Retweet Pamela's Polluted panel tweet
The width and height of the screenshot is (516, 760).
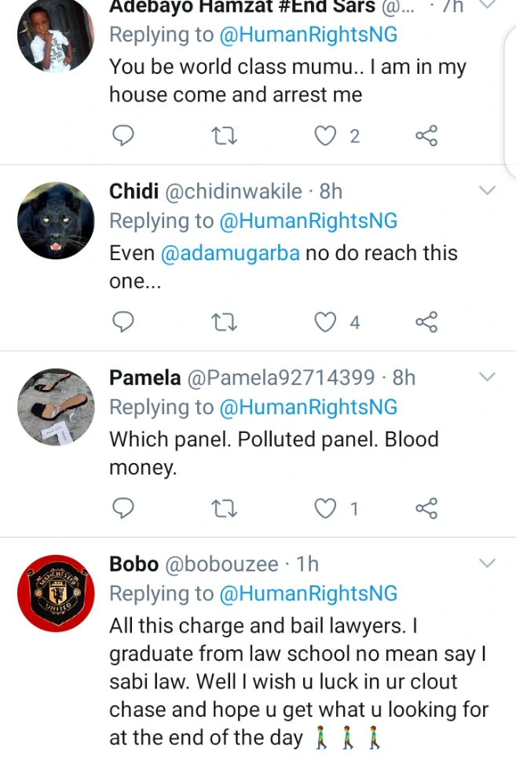click(224, 509)
